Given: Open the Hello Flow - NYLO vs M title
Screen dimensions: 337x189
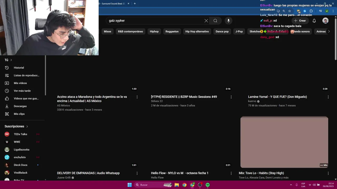Looking at the screenshot, I should [x=180, y=173].
